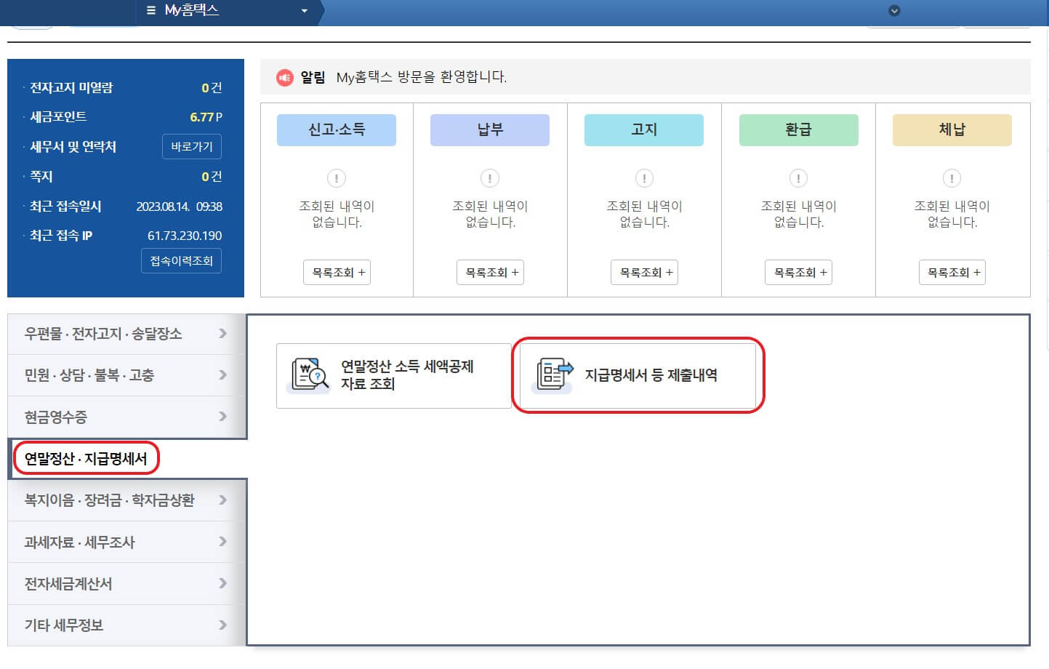Click the info exclamation icon under 납부
Screen dimensions: 1049x669
tap(490, 178)
